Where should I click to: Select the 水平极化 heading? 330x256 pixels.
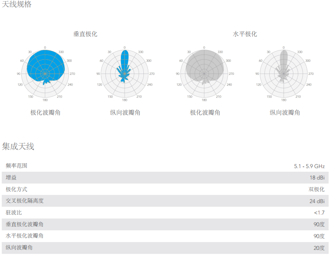point(245,34)
